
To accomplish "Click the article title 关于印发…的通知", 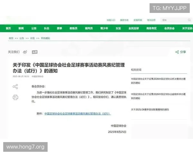I will pos(69,68).
